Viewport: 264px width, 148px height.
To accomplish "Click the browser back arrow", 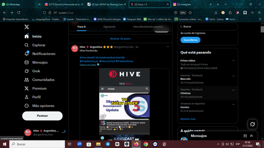I will tap(4, 13).
